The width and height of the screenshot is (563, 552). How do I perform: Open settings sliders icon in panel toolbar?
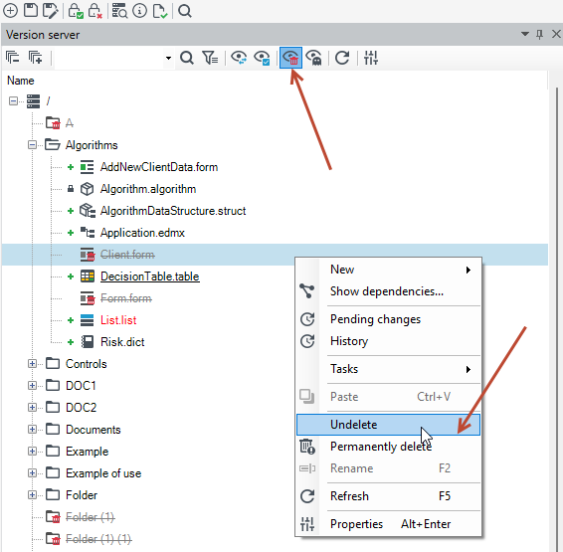[x=371, y=58]
